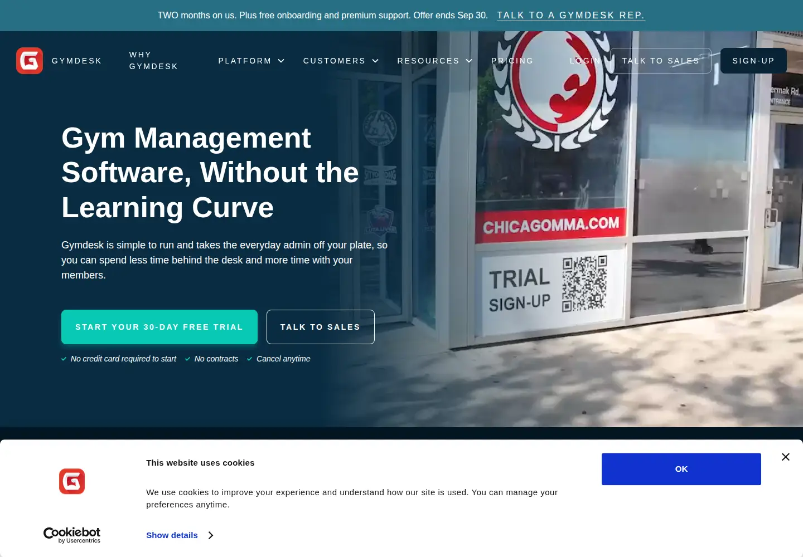Screen dimensions: 803x557
Task: Expand the Customers dropdown chevron
Action: (375, 61)
